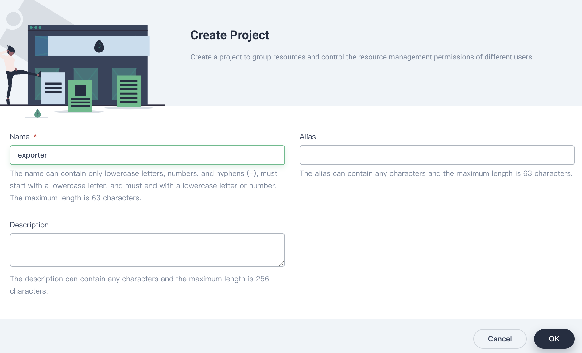
Task: Click the Name field helper text
Action: click(143, 185)
